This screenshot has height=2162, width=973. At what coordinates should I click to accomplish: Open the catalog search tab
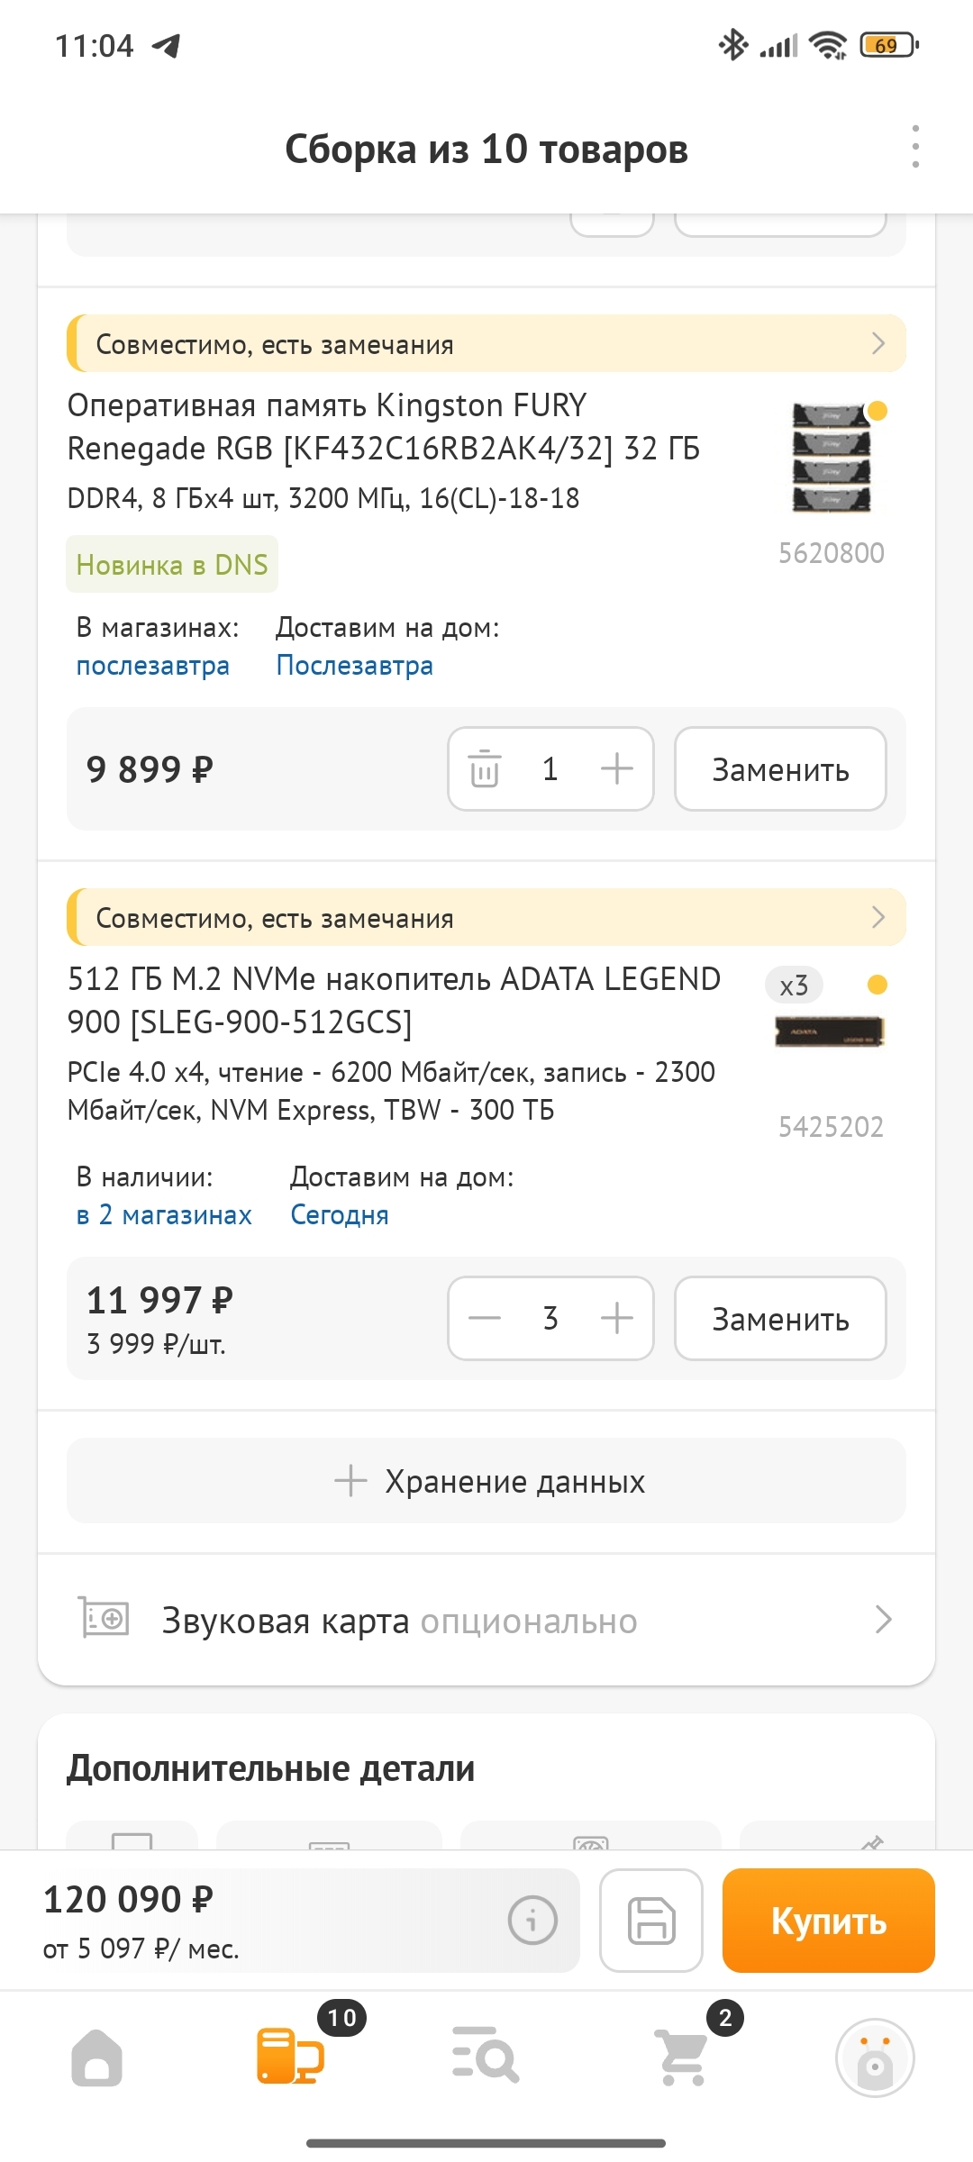pos(486,2057)
